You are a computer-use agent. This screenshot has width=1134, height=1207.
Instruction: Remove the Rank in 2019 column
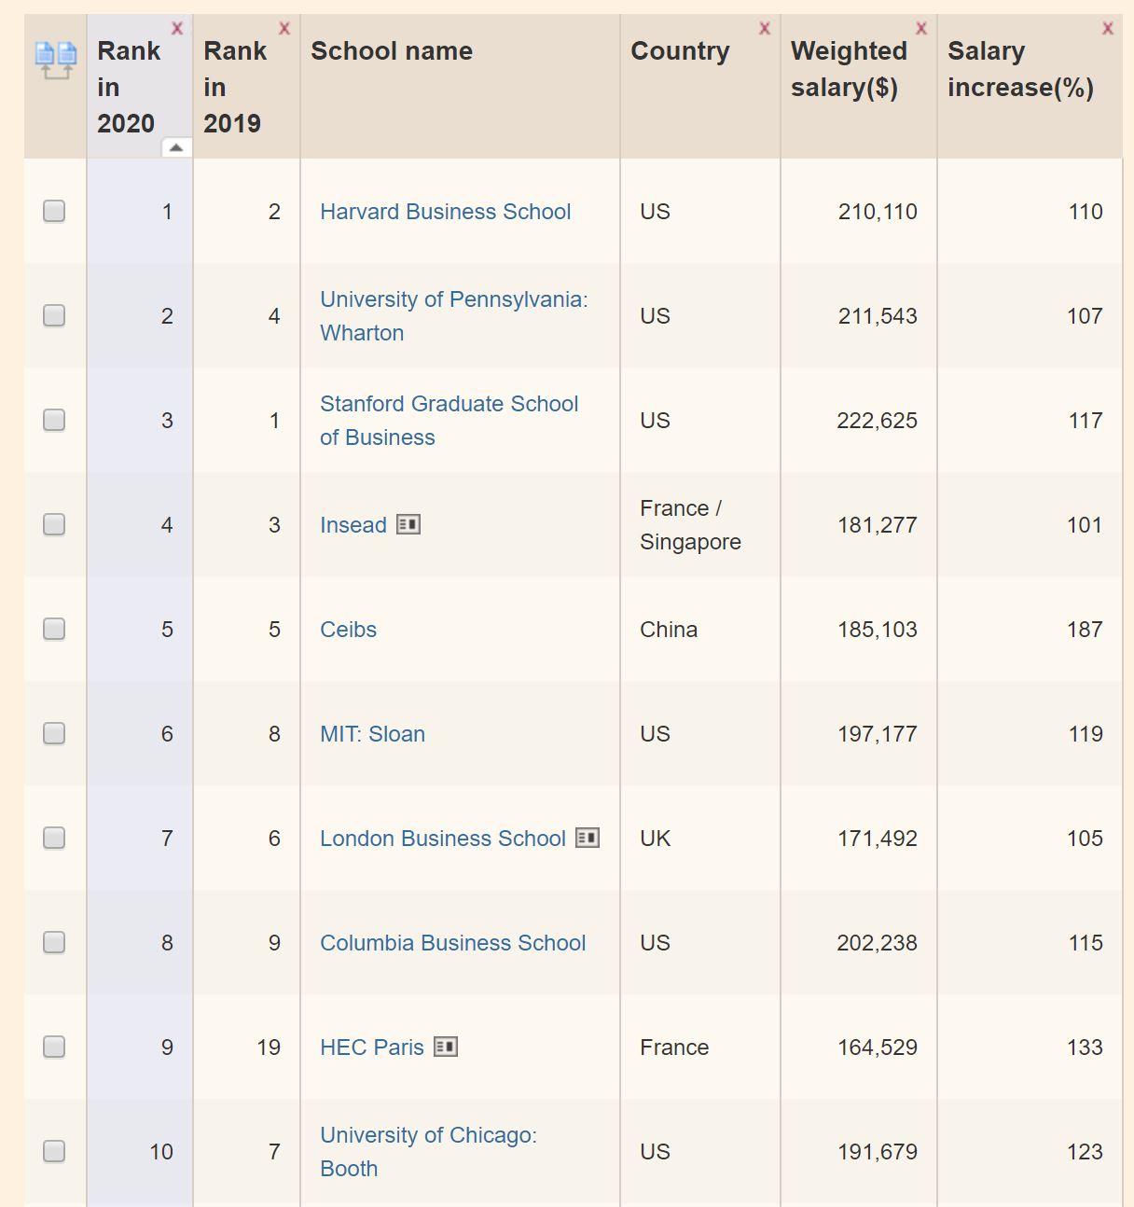(x=284, y=29)
